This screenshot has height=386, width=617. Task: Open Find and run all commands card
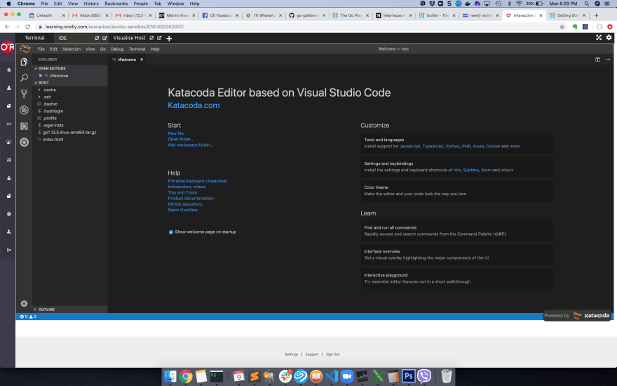[x=456, y=231]
